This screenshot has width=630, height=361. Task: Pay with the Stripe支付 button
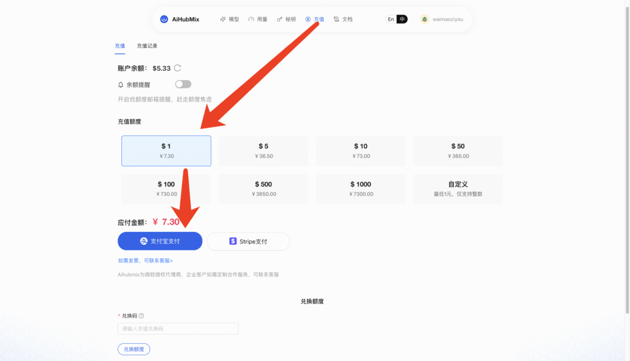pyautogui.click(x=248, y=241)
